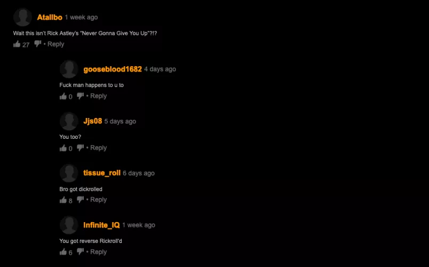The image size is (429, 267).
Task: Open Atallbo's user profile name
Action: [x=50, y=17]
